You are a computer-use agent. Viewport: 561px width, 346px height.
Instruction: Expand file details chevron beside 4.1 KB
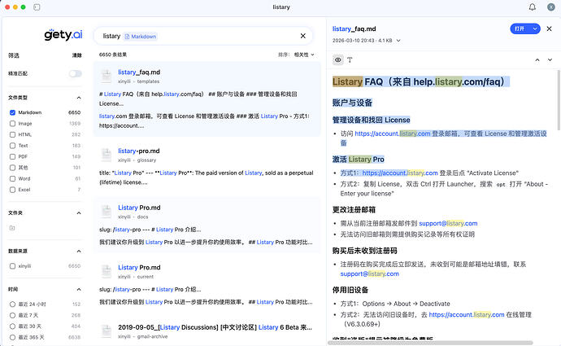click(398, 41)
